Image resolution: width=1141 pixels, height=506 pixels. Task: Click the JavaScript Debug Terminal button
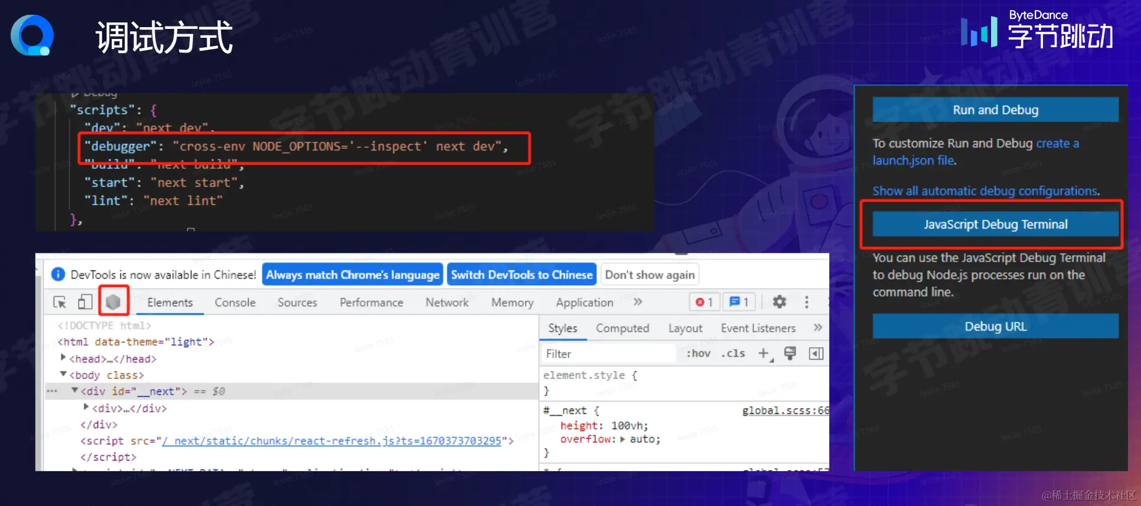(995, 224)
